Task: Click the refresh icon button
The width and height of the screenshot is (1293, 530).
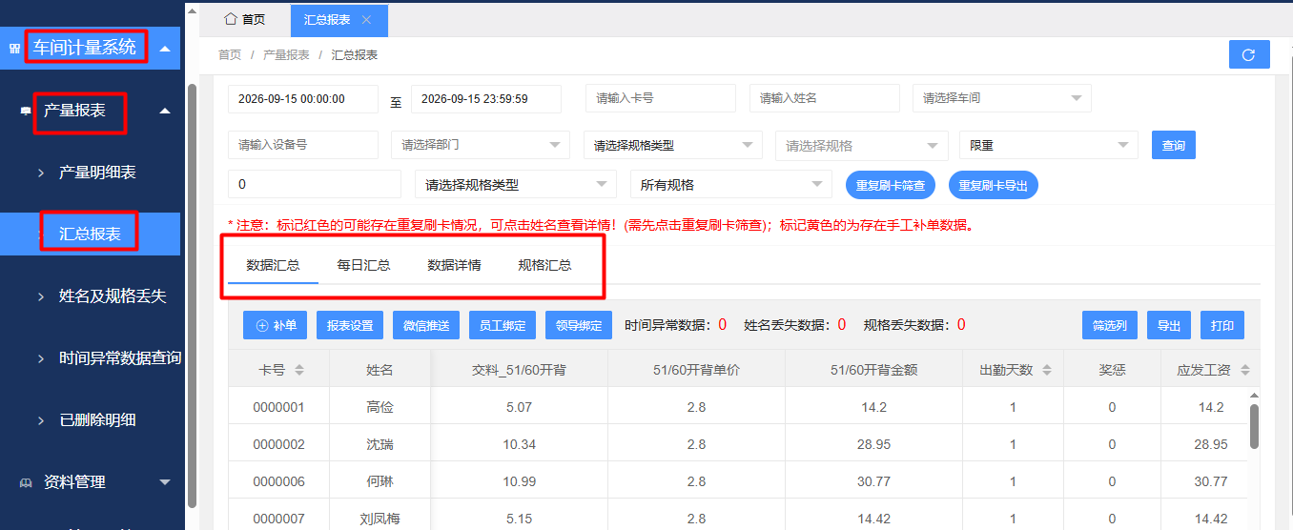Action: pos(1249,54)
